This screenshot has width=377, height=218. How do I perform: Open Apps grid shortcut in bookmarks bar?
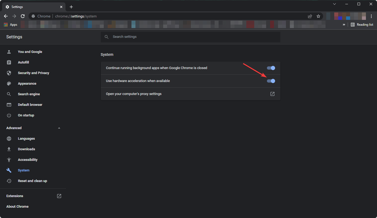tap(11, 25)
